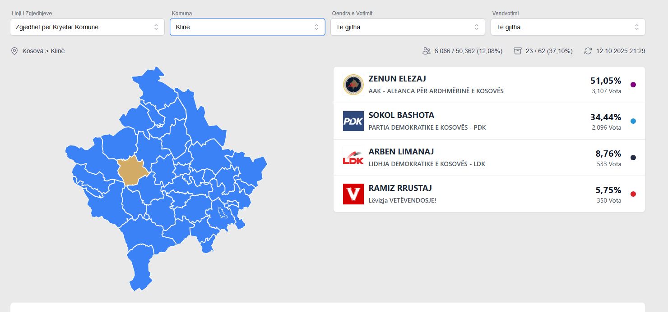The width and height of the screenshot is (668, 312).
Task: Click the ballot box counted icon
Action: coord(518,51)
